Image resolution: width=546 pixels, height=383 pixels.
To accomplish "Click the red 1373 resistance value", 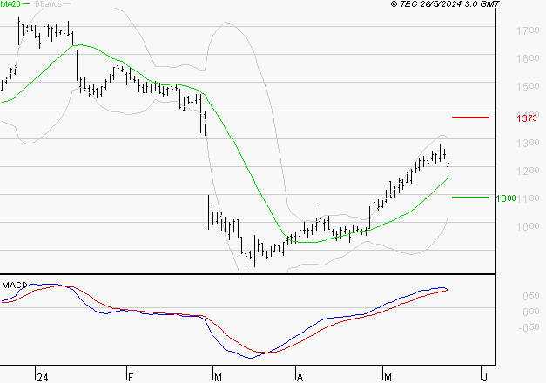I will point(527,118).
